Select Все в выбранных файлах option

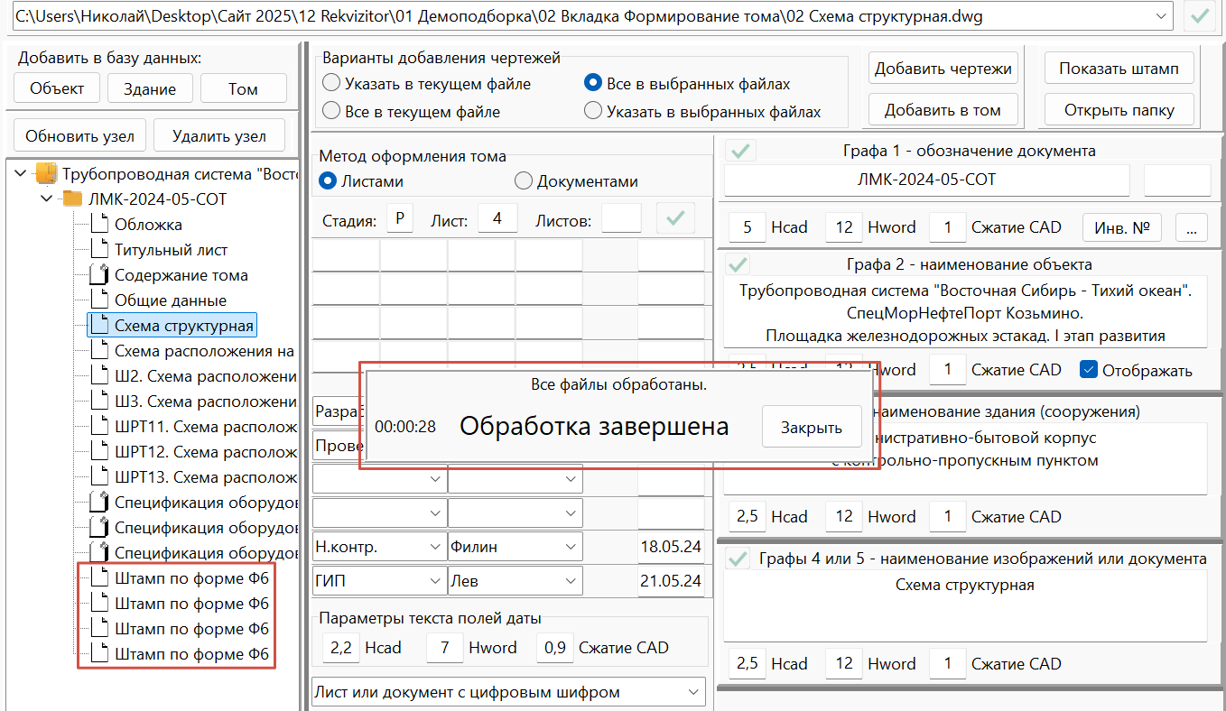[x=592, y=84]
